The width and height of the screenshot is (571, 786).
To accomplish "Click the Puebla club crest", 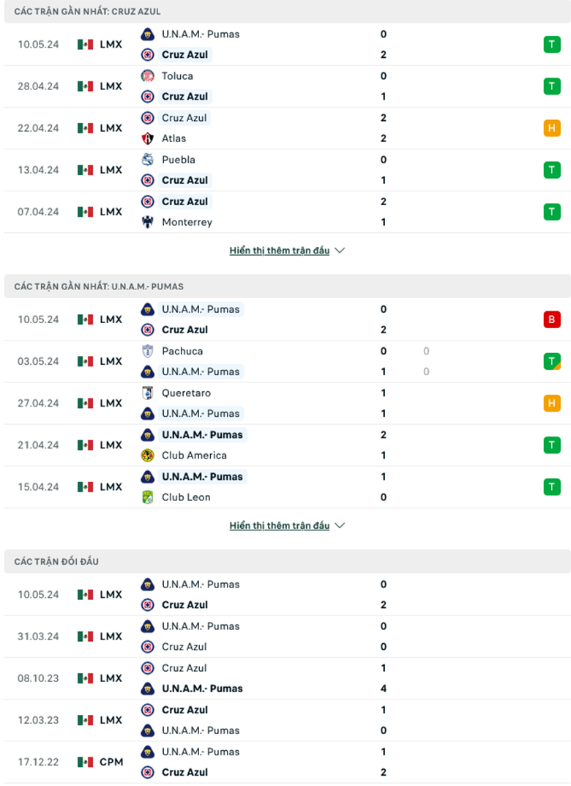I will [x=148, y=160].
